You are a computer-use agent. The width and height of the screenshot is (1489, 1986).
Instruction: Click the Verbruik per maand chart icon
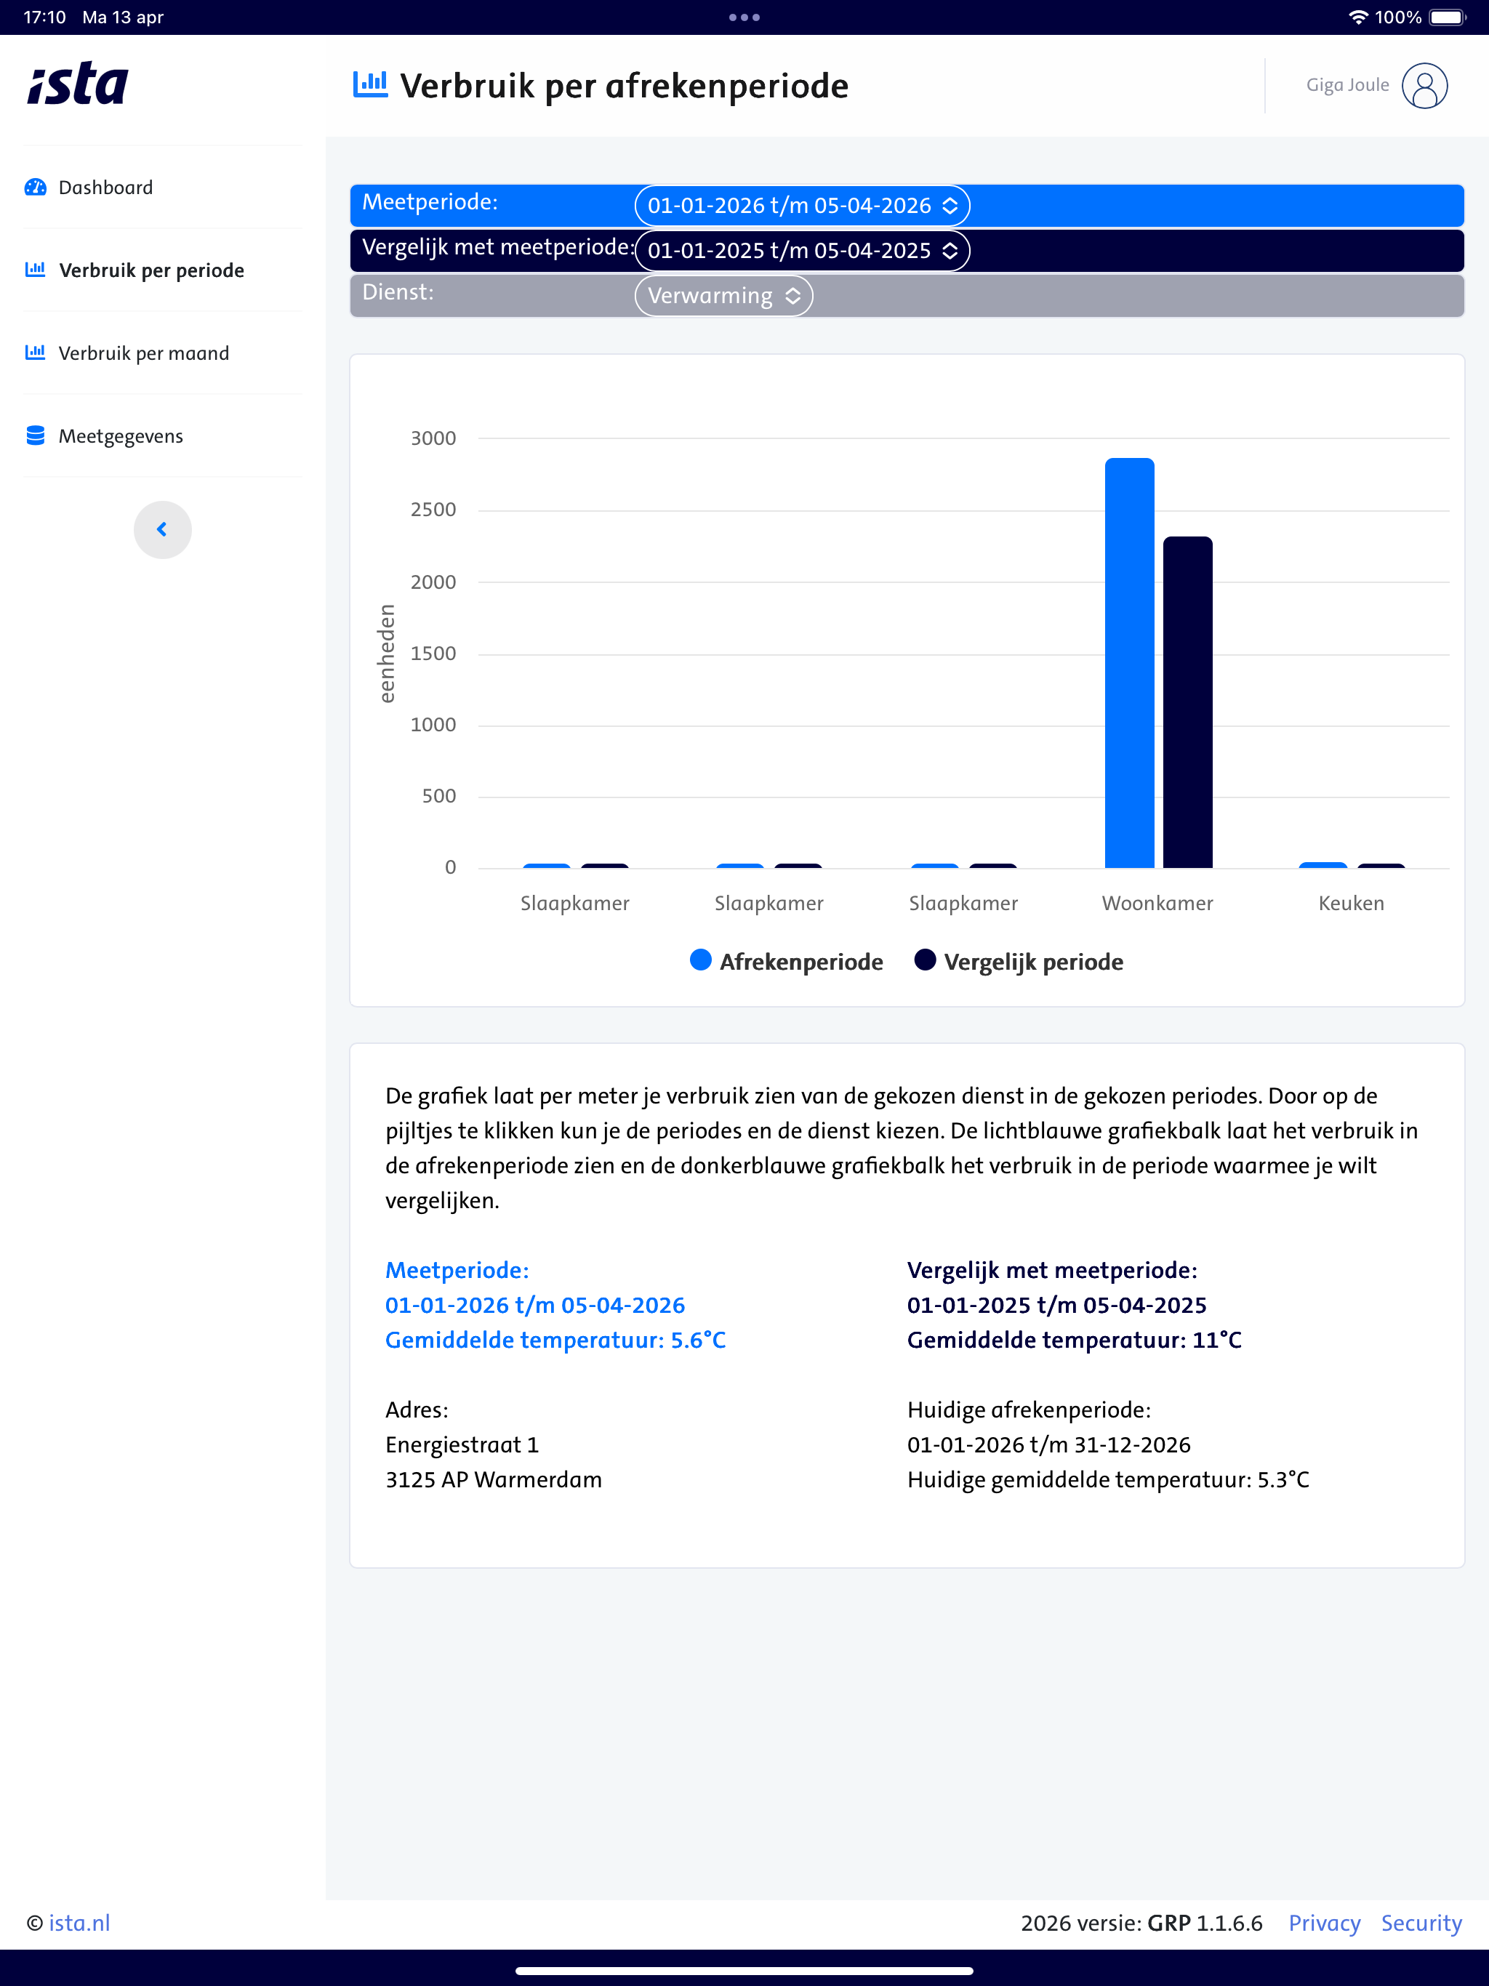[36, 353]
